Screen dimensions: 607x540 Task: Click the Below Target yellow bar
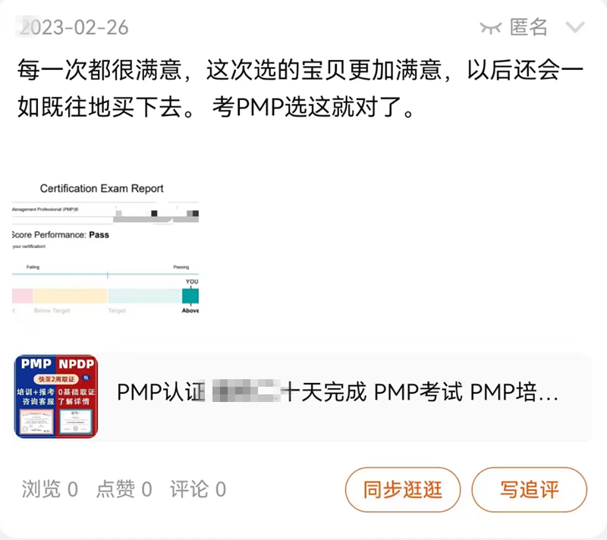coord(70,296)
